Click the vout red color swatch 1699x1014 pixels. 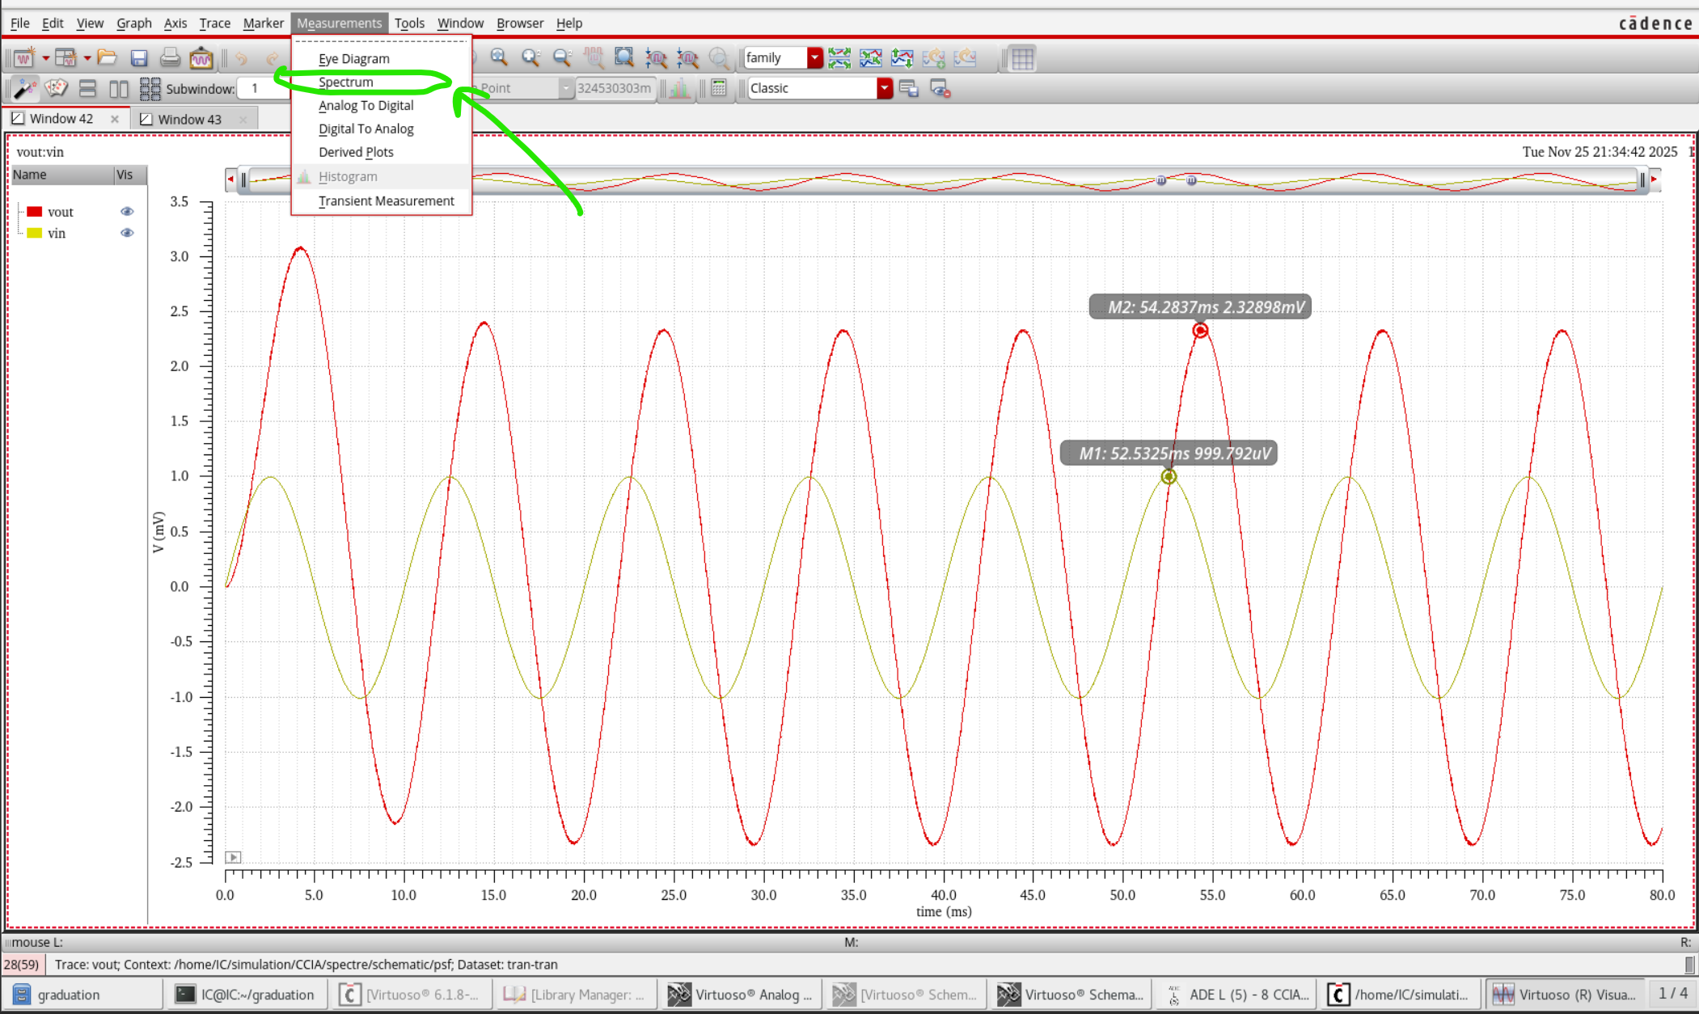point(34,212)
